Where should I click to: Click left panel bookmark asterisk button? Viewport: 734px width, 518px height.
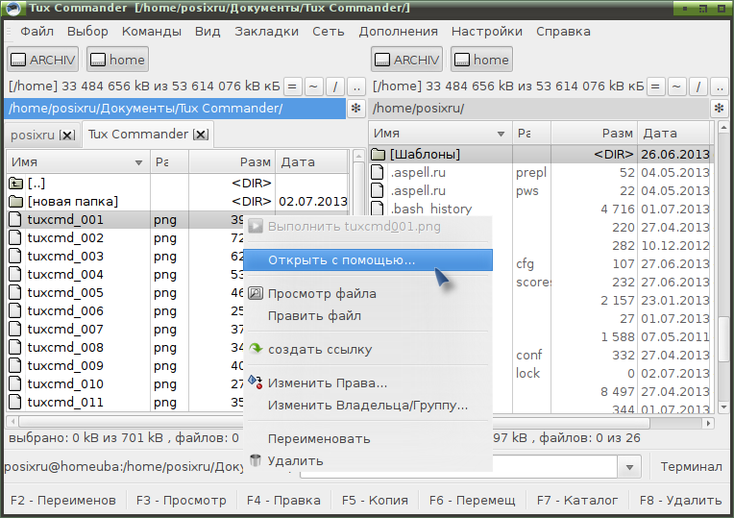point(356,109)
